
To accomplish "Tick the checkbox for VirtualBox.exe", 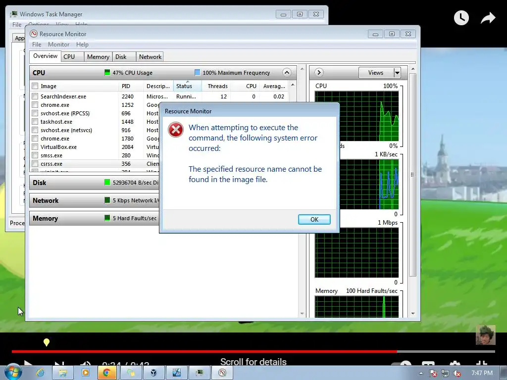I will point(35,146).
